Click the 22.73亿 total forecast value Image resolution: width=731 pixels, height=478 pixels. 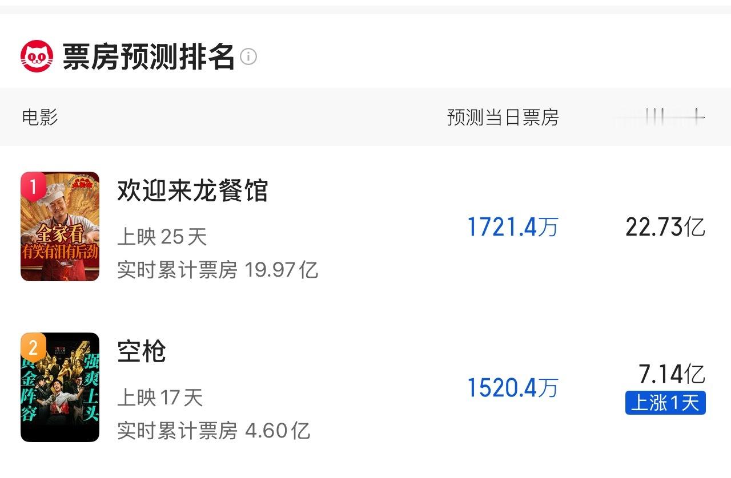(x=665, y=228)
